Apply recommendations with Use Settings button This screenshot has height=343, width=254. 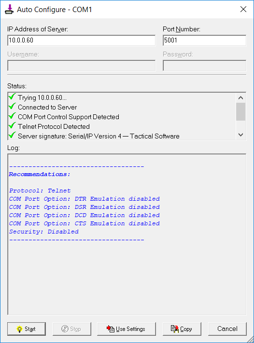pos(127,329)
